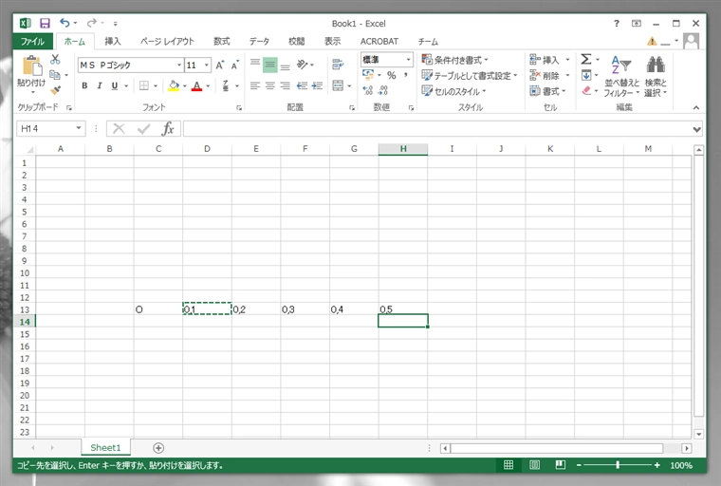Screen dimensions: 721x486
Task: Toggle center horizontal alignment
Action: click(270, 85)
